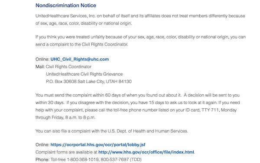Click the Phone: label
260x163 pixels.
click(x=42, y=160)
